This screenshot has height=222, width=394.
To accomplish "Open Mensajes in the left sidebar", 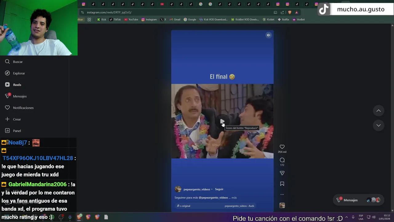I will pos(15,96).
